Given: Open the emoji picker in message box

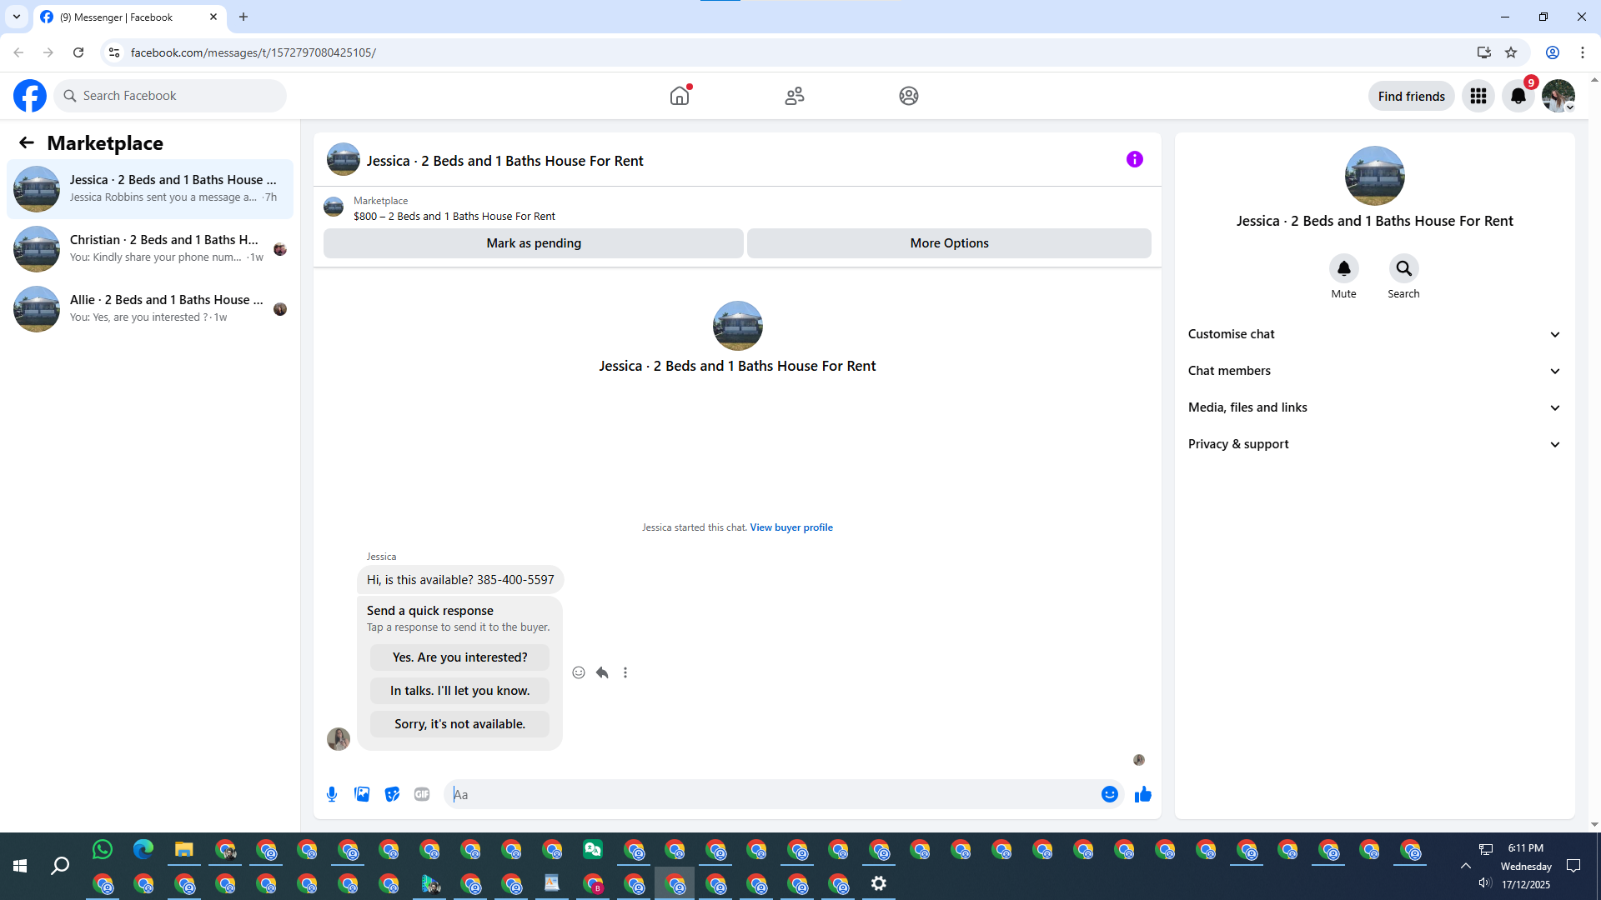Looking at the screenshot, I should click(x=1110, y=794).
